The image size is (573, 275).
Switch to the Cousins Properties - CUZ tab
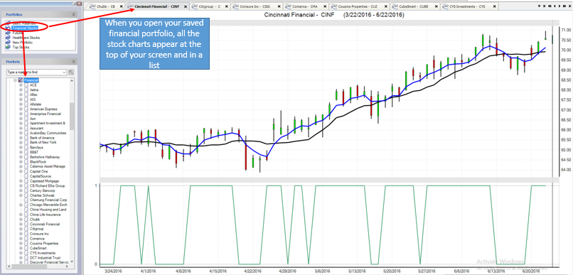coord(358,6)
